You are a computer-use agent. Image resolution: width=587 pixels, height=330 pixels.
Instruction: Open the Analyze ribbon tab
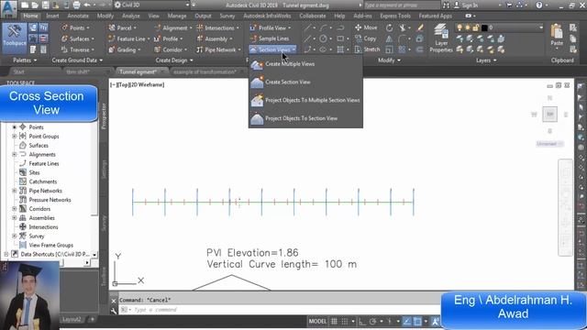130,16
